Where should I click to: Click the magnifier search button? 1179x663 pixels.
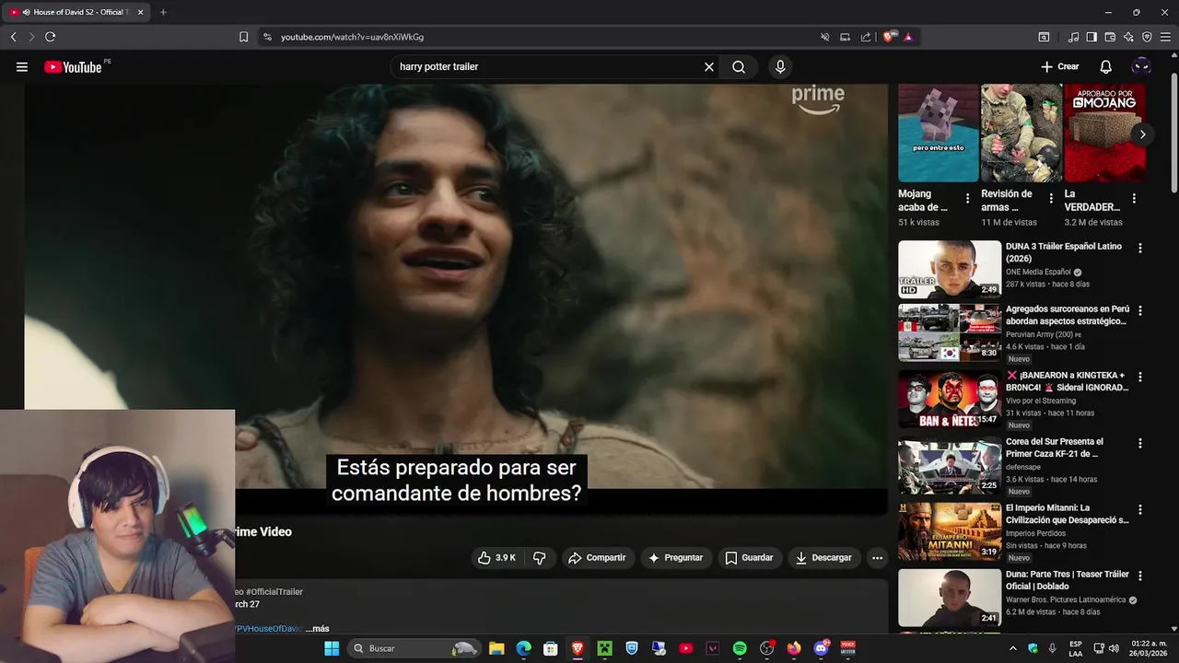(x=739, y=66)
